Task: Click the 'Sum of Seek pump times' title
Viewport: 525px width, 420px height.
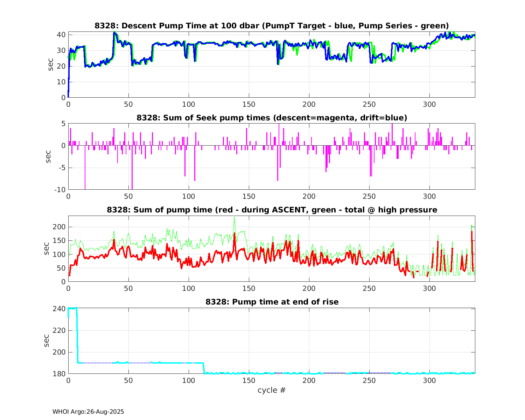Action: [x=272, y=118]
